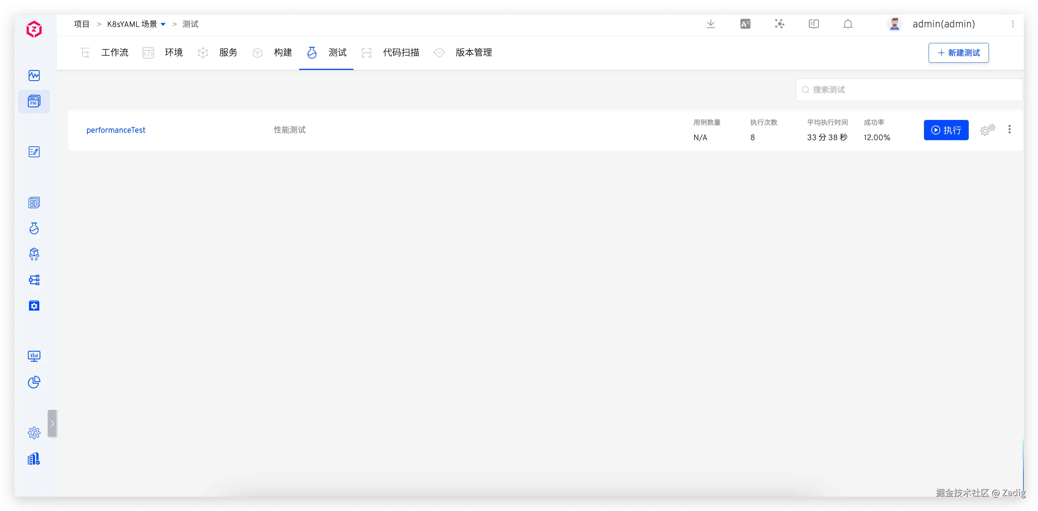Collapse the sidebar using the chevron handle

(52, 423)
